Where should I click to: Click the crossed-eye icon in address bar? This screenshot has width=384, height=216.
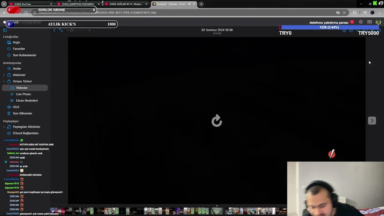[338, 13]
